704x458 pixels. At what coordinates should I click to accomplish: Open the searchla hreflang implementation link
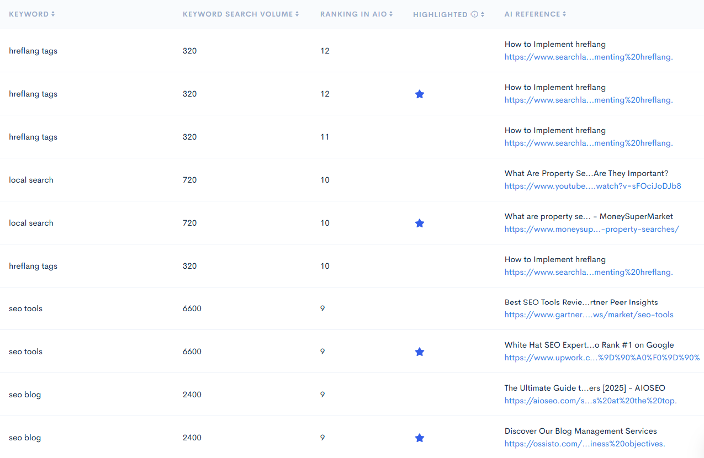click(588, 57)
